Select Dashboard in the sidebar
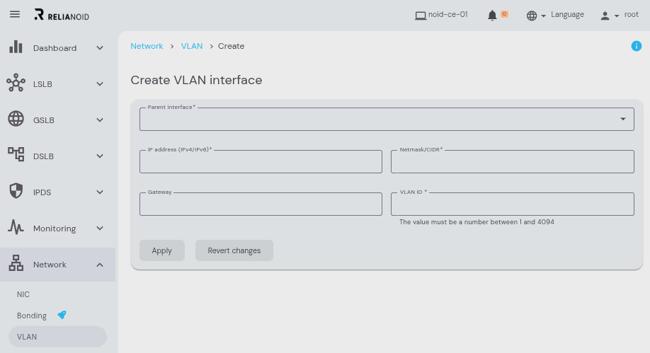Viewport: 650px width, 353px height. point(55,48)
